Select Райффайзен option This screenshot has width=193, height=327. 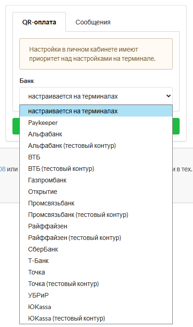click(x=96, y=226)
